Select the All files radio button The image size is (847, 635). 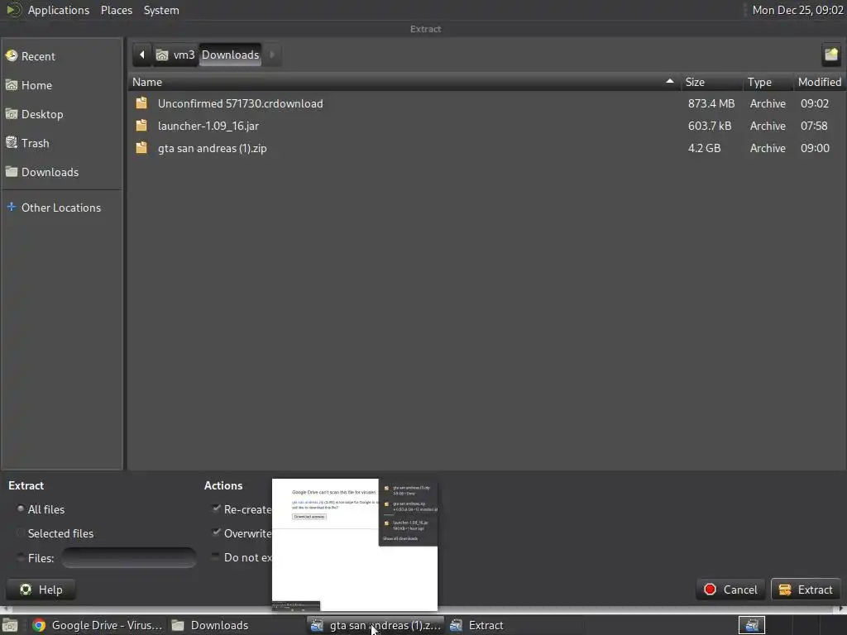pyautogui.click(x=21, y=508)
